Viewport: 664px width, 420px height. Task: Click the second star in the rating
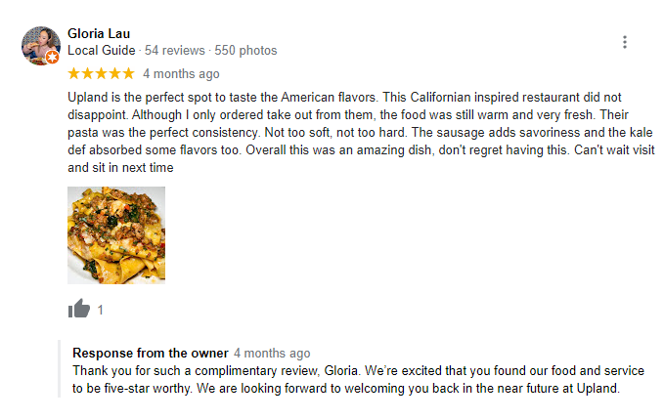point(88,73)
